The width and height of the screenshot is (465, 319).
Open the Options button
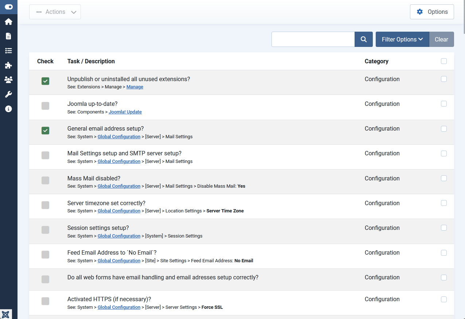(x=432, y=12)
